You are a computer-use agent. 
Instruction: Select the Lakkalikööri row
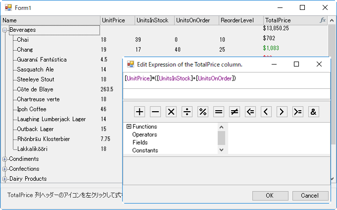click(x=32, y=149)
